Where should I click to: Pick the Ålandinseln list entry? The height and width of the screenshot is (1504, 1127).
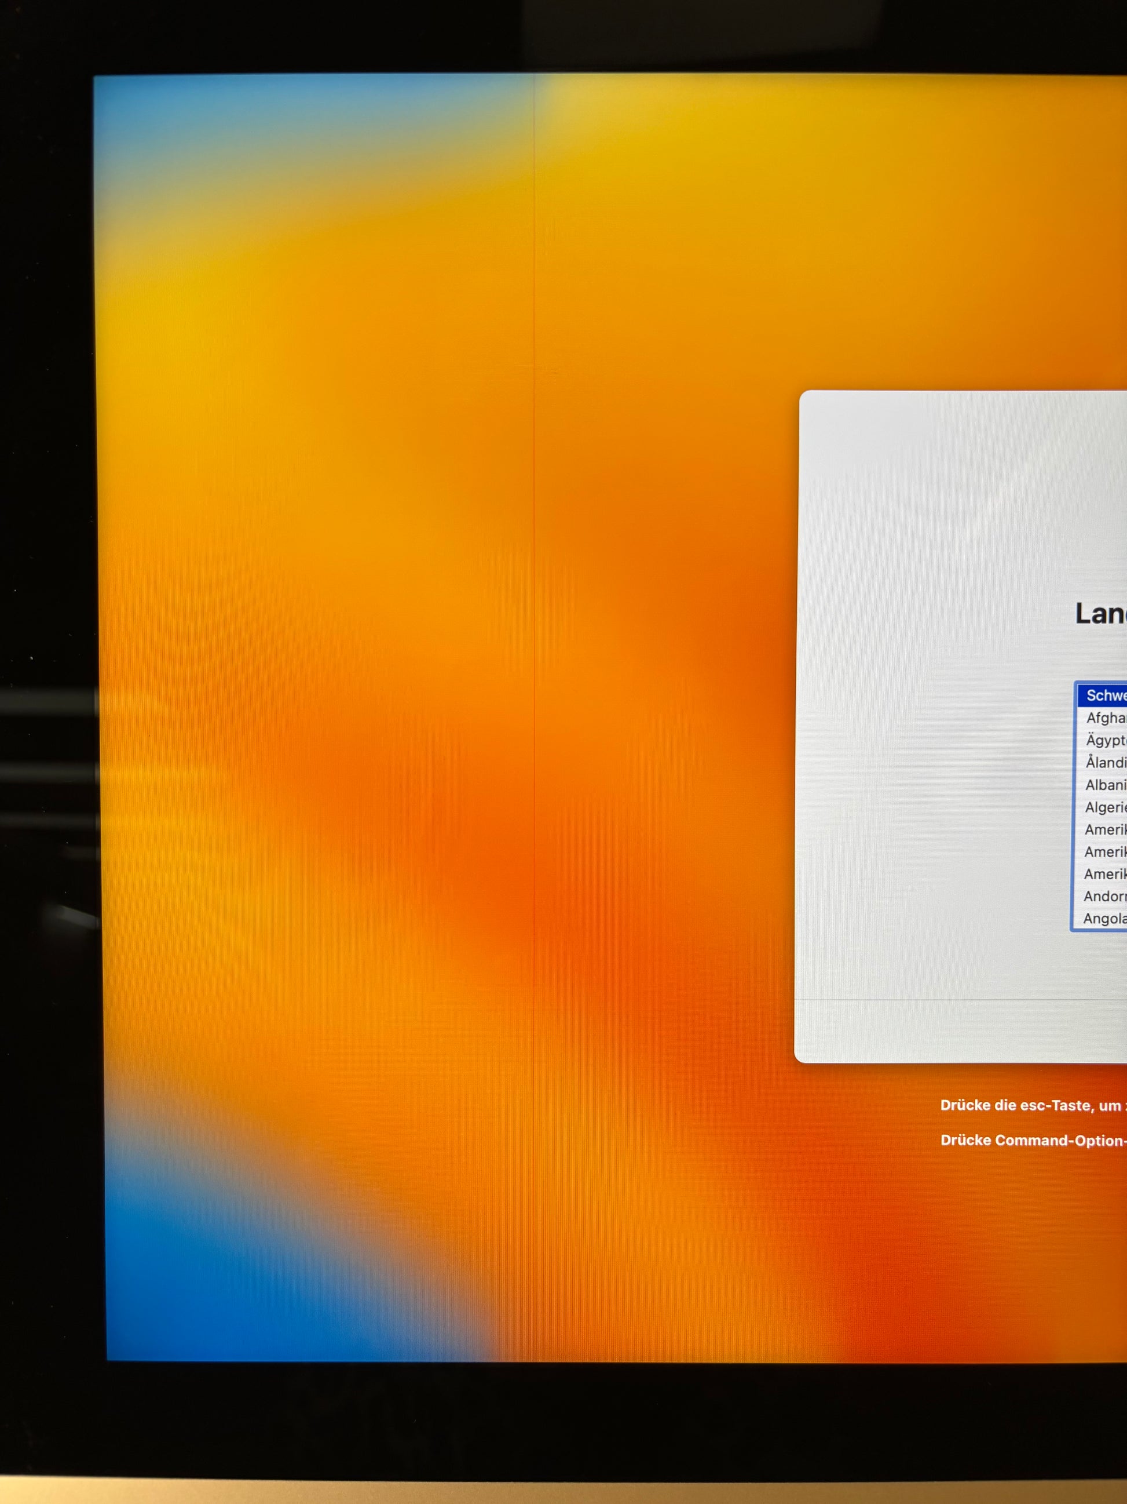(1105, 763)
